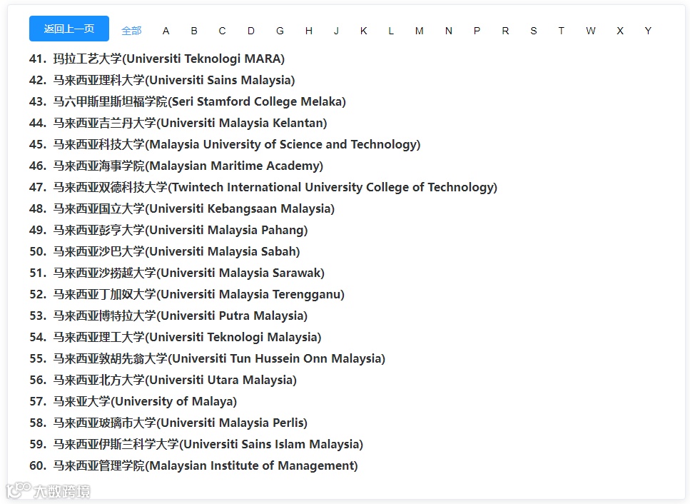Screen dimensions: 690x504
Task: Filter the list by letter S
Action: coord(533,31)
